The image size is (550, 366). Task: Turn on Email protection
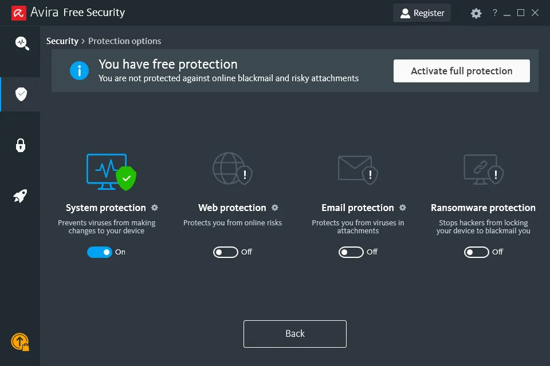[x=351, y=252]
